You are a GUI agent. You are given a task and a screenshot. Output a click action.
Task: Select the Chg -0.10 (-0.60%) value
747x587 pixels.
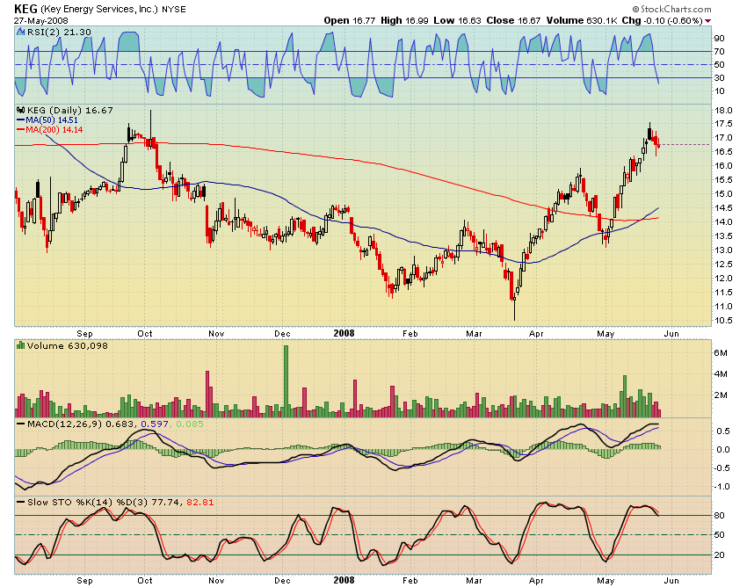click(663, 20)
